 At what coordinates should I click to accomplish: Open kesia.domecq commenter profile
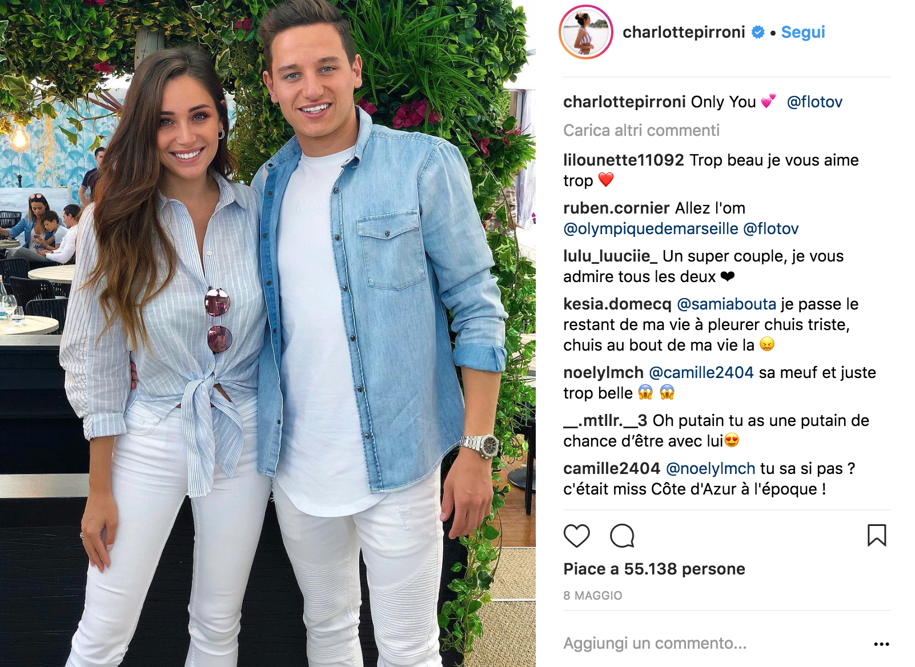[x=617, y=304]
